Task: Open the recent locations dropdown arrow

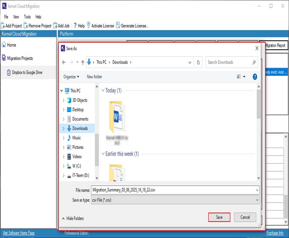Action: click(x=77, y=62)
